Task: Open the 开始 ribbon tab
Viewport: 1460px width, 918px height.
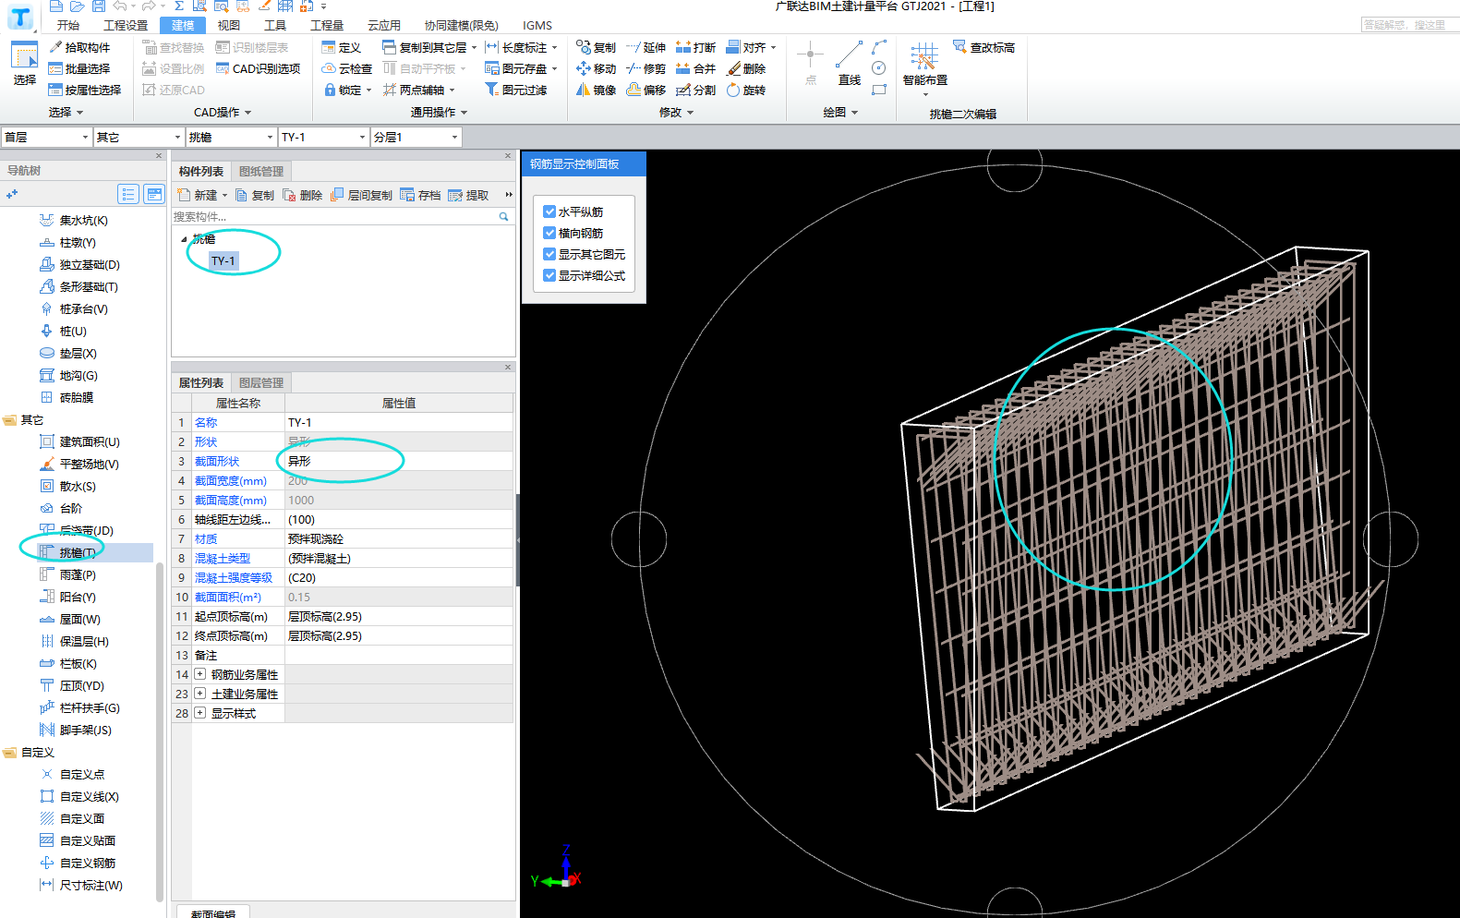Action: [x=67, y=25]
